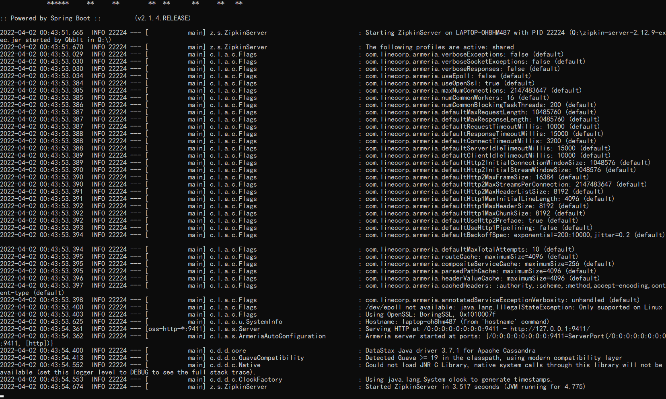Click the 'cachedHeaders: :authority,:scheme' log message
Image resolution: width=666 pixels, height=399 pixels.
[x=515, y=285]
